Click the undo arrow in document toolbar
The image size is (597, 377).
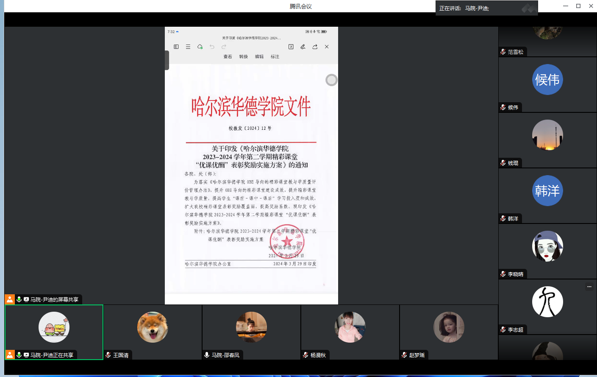(x=212, y=47)
